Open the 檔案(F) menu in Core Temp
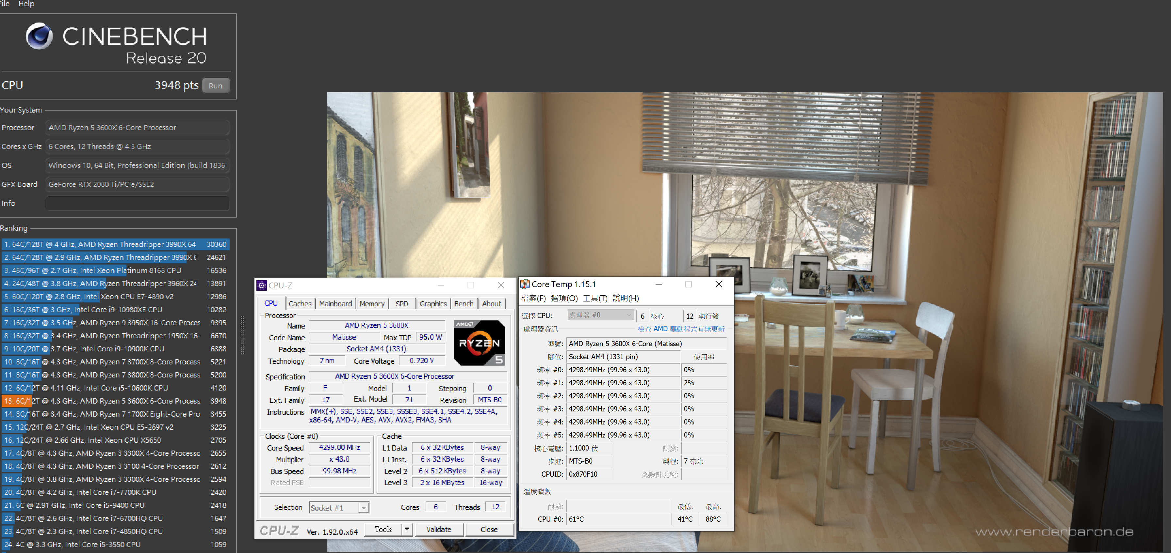The image size is (1171, 553). pos(533,298)
